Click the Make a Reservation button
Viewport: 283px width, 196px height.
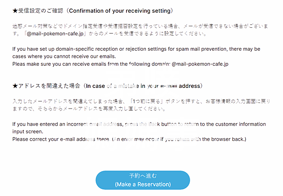click(x=142, y=180)
